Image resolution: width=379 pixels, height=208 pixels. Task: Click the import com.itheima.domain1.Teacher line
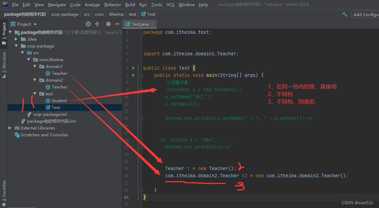click(191, 54)
